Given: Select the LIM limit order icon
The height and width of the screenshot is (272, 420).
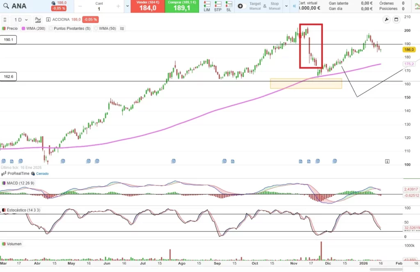Looking at the screenshot, I should pos(207,6).
